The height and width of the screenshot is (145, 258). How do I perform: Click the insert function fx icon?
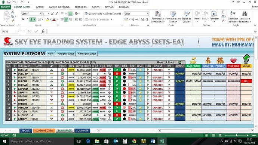click(43, 31)
